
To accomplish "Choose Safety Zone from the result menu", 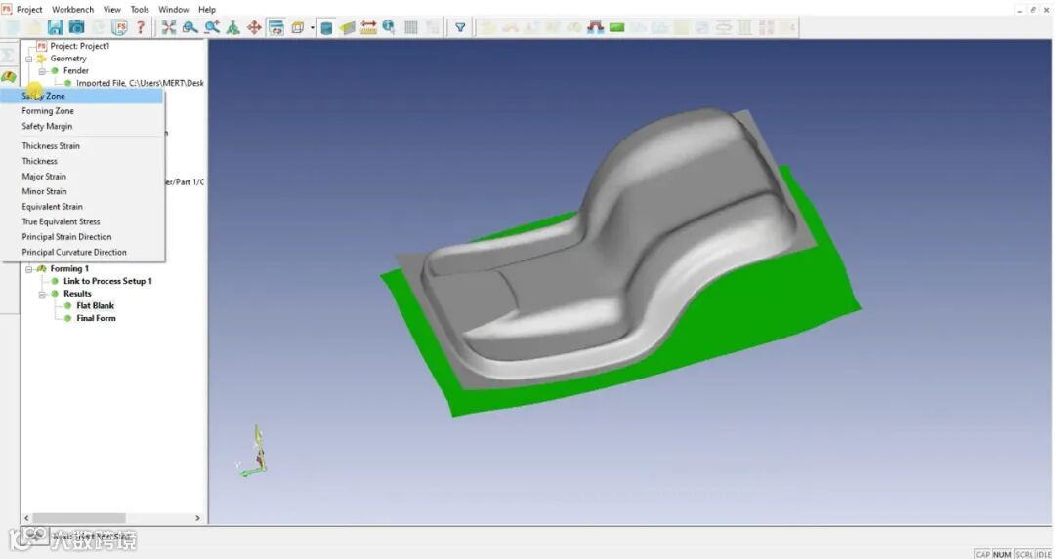I will [82, 96].
